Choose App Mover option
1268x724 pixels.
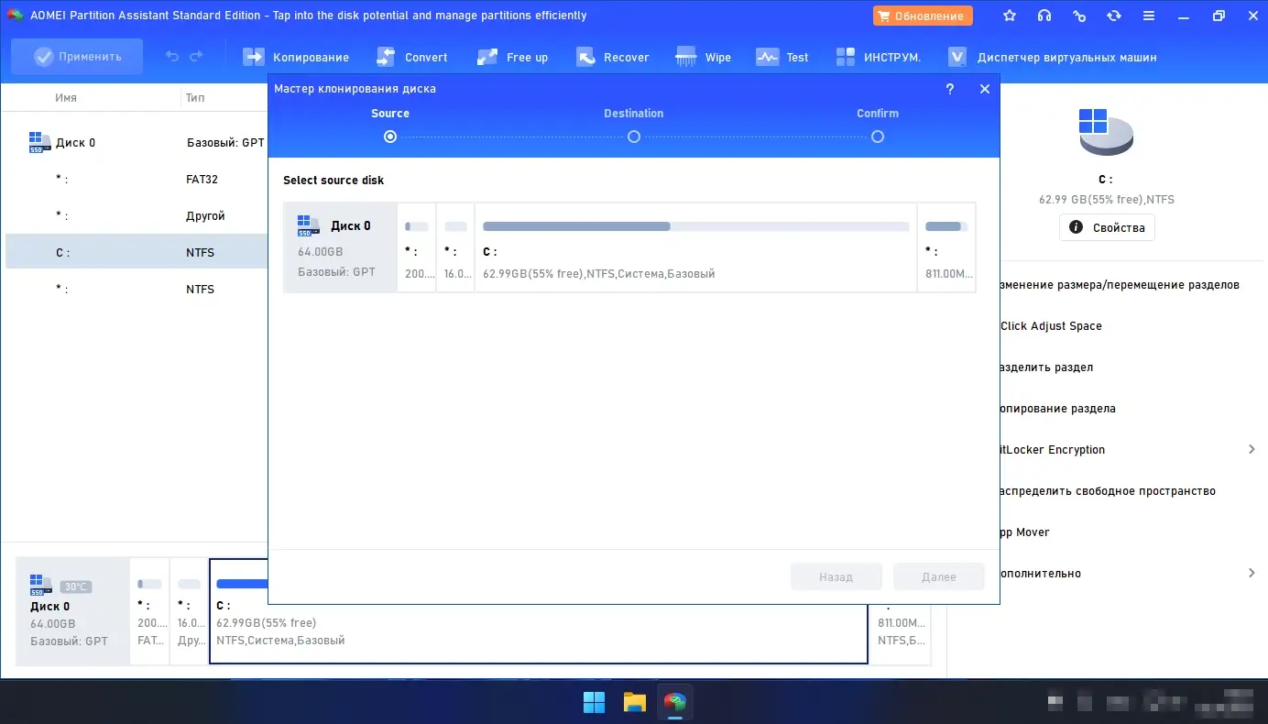coord(1024,532)
